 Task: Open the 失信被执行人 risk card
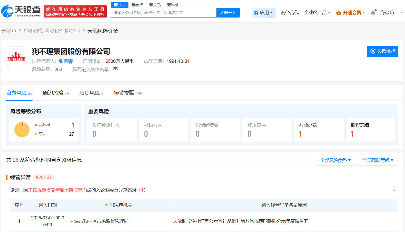[x=112, y=130]
